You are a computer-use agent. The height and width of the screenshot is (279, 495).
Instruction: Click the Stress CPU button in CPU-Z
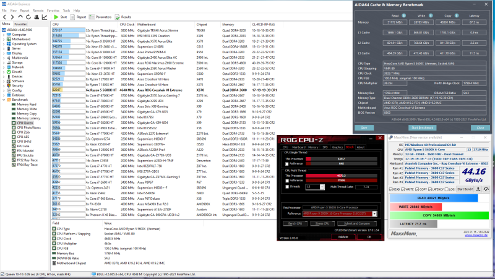pos(322,223)
